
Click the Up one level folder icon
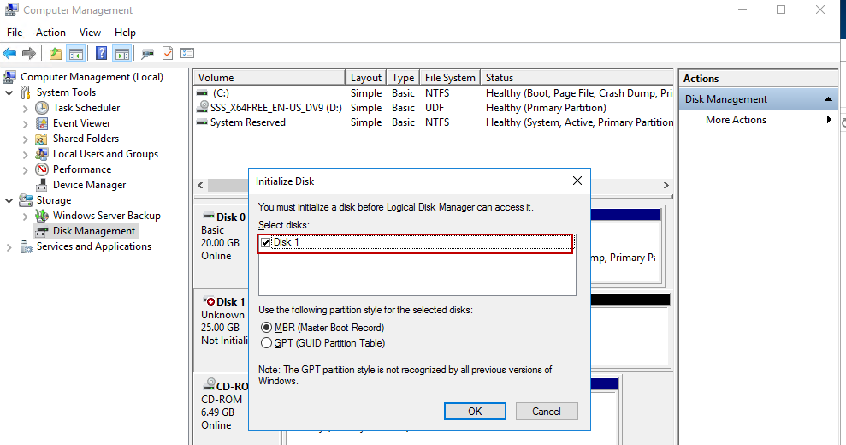[55, 53]
